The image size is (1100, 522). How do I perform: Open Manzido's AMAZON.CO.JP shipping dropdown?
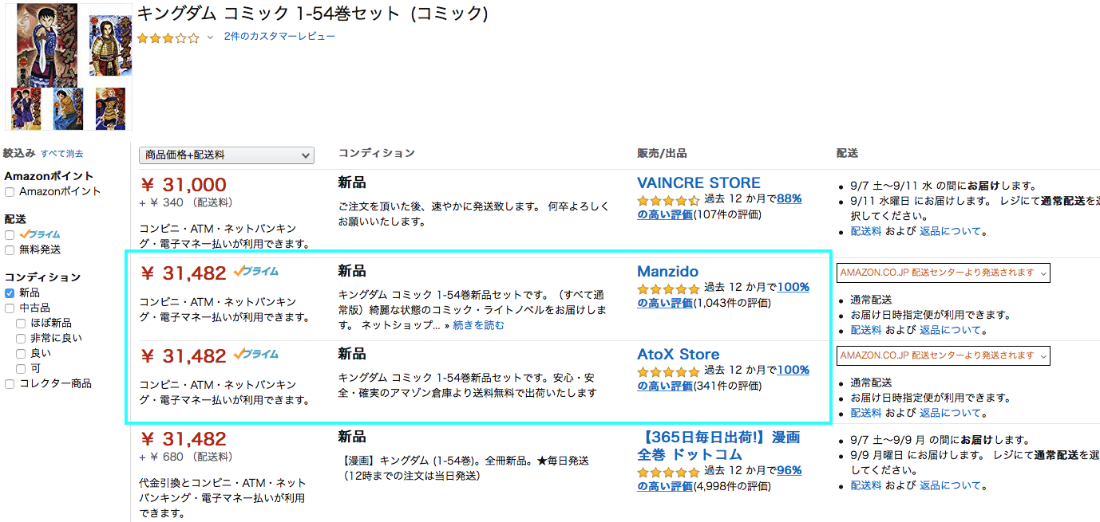(943, 273)
